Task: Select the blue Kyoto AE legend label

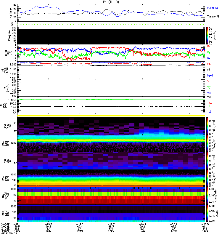Action: [x=213, y=8]
